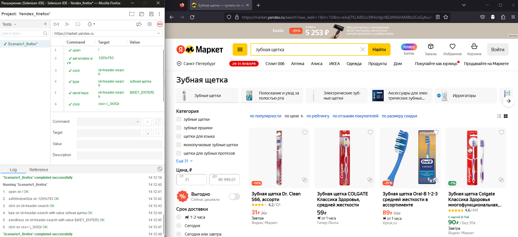Toggle enable/disable command button
This screenshot has width=518, height=237.
point(147,122)
